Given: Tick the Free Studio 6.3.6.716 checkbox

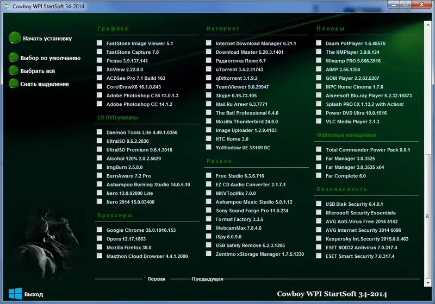Looking at the screenshot, I should pyautogui.click(x=209, y=175).
